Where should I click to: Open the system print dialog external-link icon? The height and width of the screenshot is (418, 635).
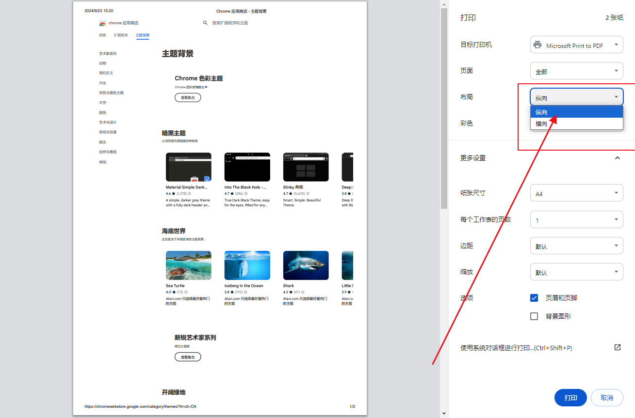618,347
